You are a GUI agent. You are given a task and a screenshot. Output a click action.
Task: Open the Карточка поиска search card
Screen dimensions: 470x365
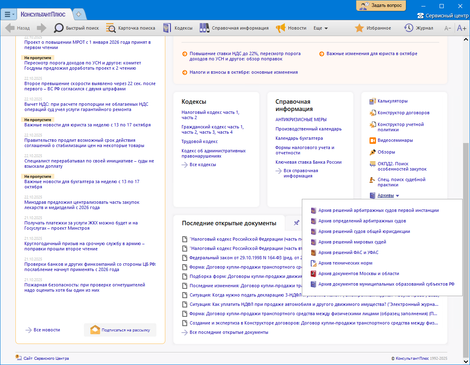click(x=111, y=28)
